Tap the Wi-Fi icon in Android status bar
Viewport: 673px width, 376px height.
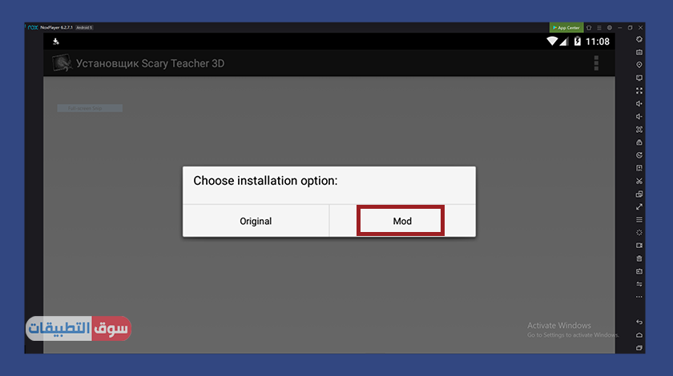(552, 41)
